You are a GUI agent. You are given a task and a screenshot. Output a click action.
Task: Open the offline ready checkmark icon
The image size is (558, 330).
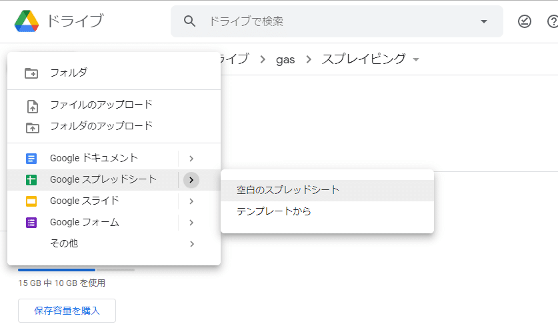(x=525, y=21)
